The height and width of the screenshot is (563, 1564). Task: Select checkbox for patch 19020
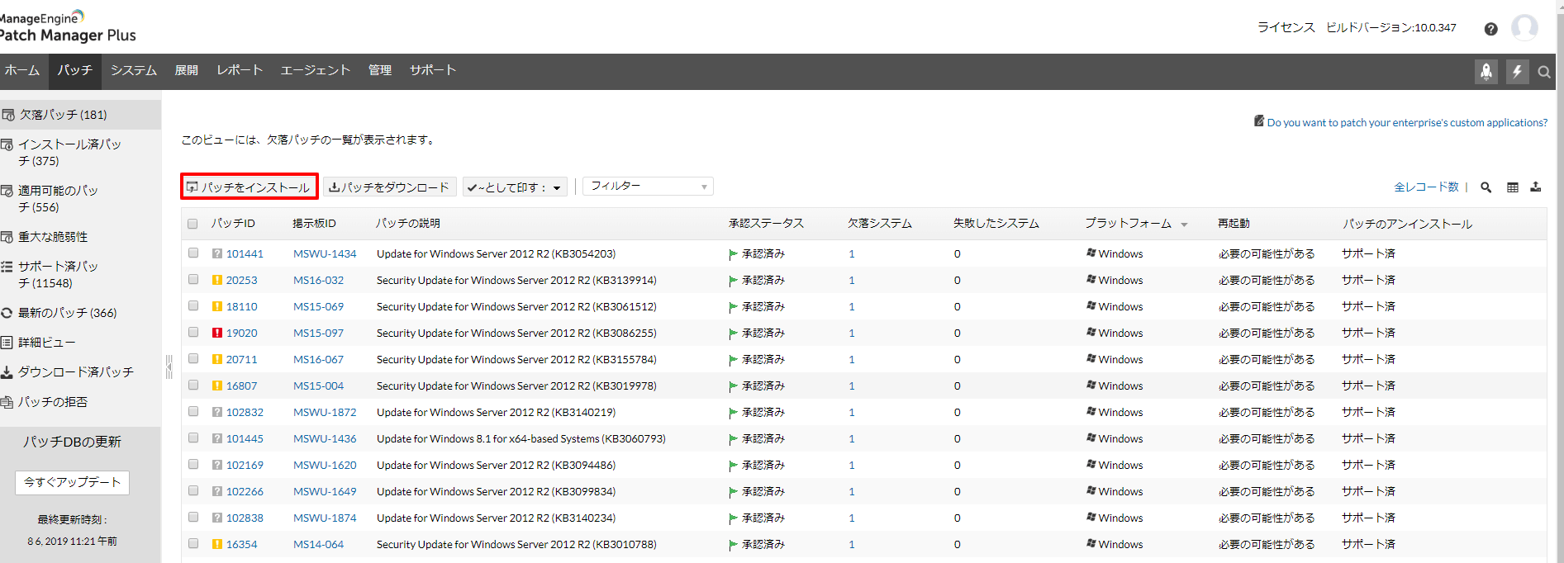pyautogui.click(x=193, y=333)
